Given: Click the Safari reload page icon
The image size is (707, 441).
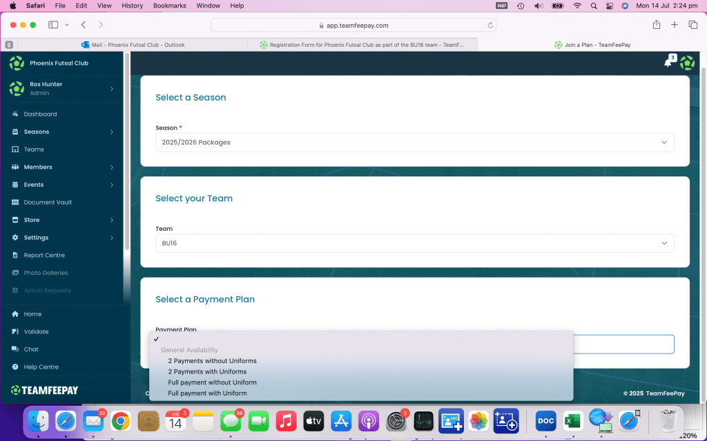Looking at the screenshot, I should 491,25.
